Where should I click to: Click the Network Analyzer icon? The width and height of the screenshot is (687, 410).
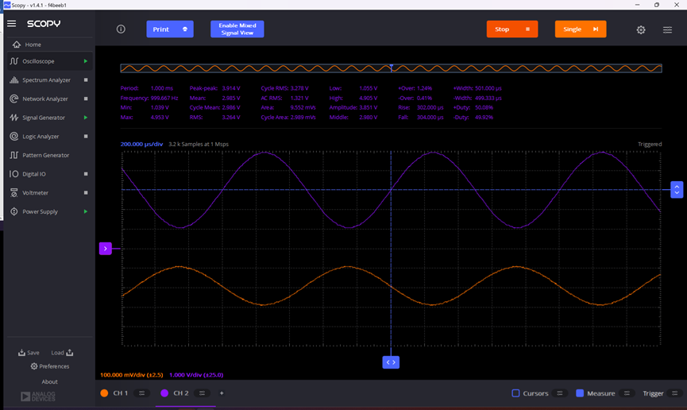click(14, 99)
